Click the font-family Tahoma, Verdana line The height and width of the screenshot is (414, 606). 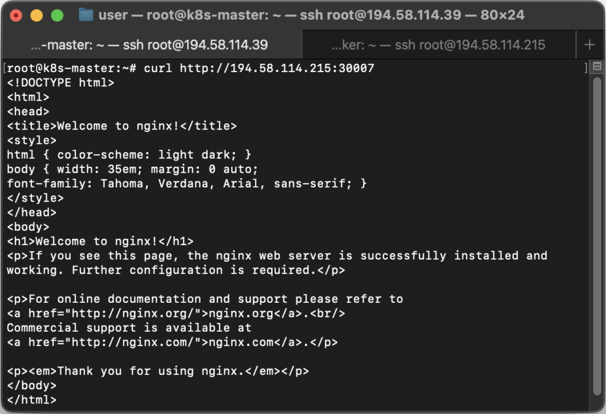(186, 184)
